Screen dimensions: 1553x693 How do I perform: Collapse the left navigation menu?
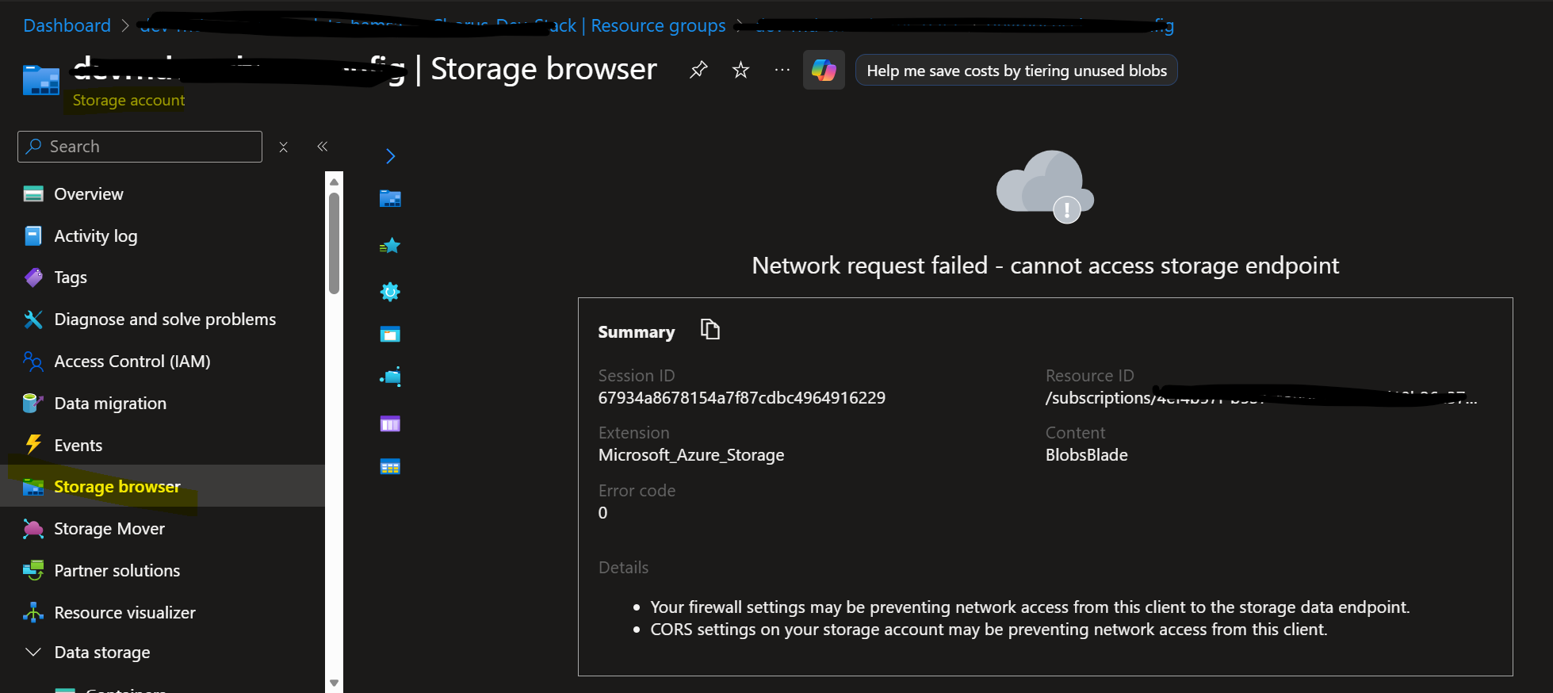(x=323, y=147)
